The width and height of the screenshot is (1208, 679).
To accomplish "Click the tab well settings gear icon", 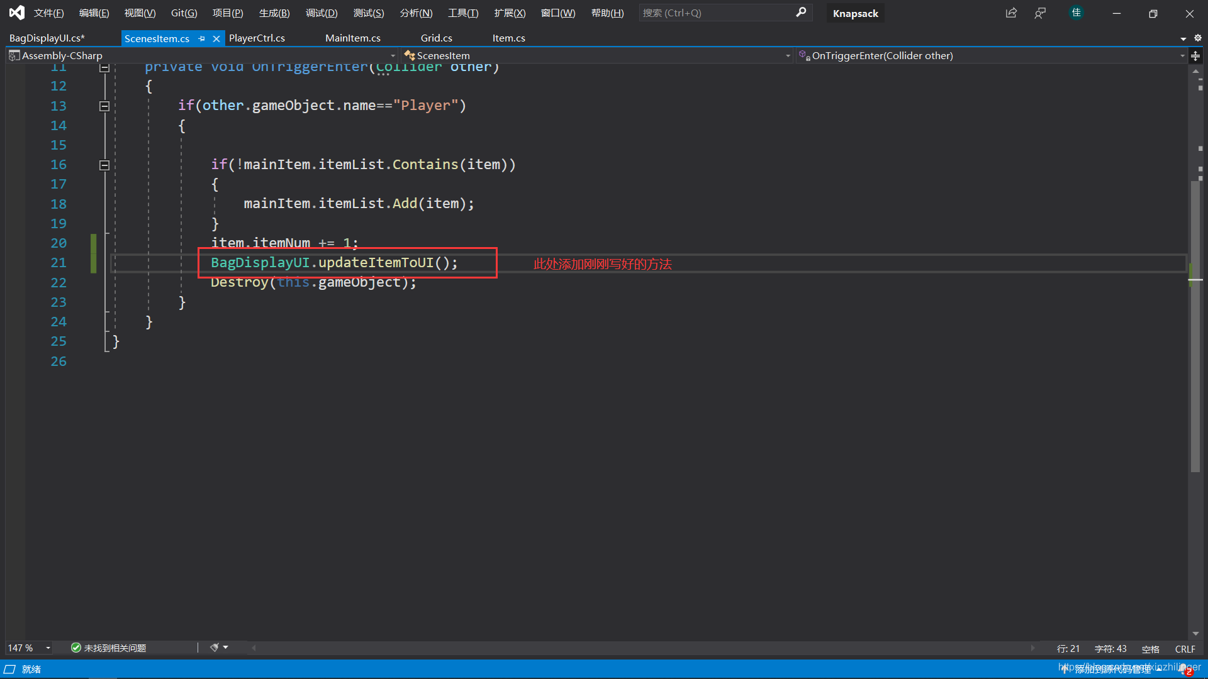I will [1198, 38].
